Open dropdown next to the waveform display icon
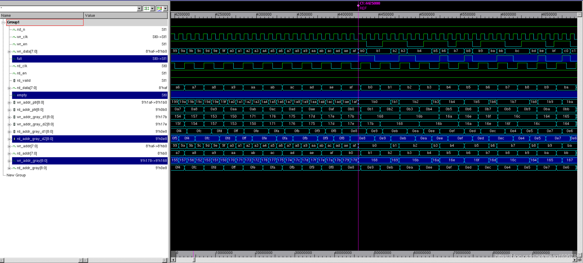This screenshot has height=263, width=583. pos(165,8)
